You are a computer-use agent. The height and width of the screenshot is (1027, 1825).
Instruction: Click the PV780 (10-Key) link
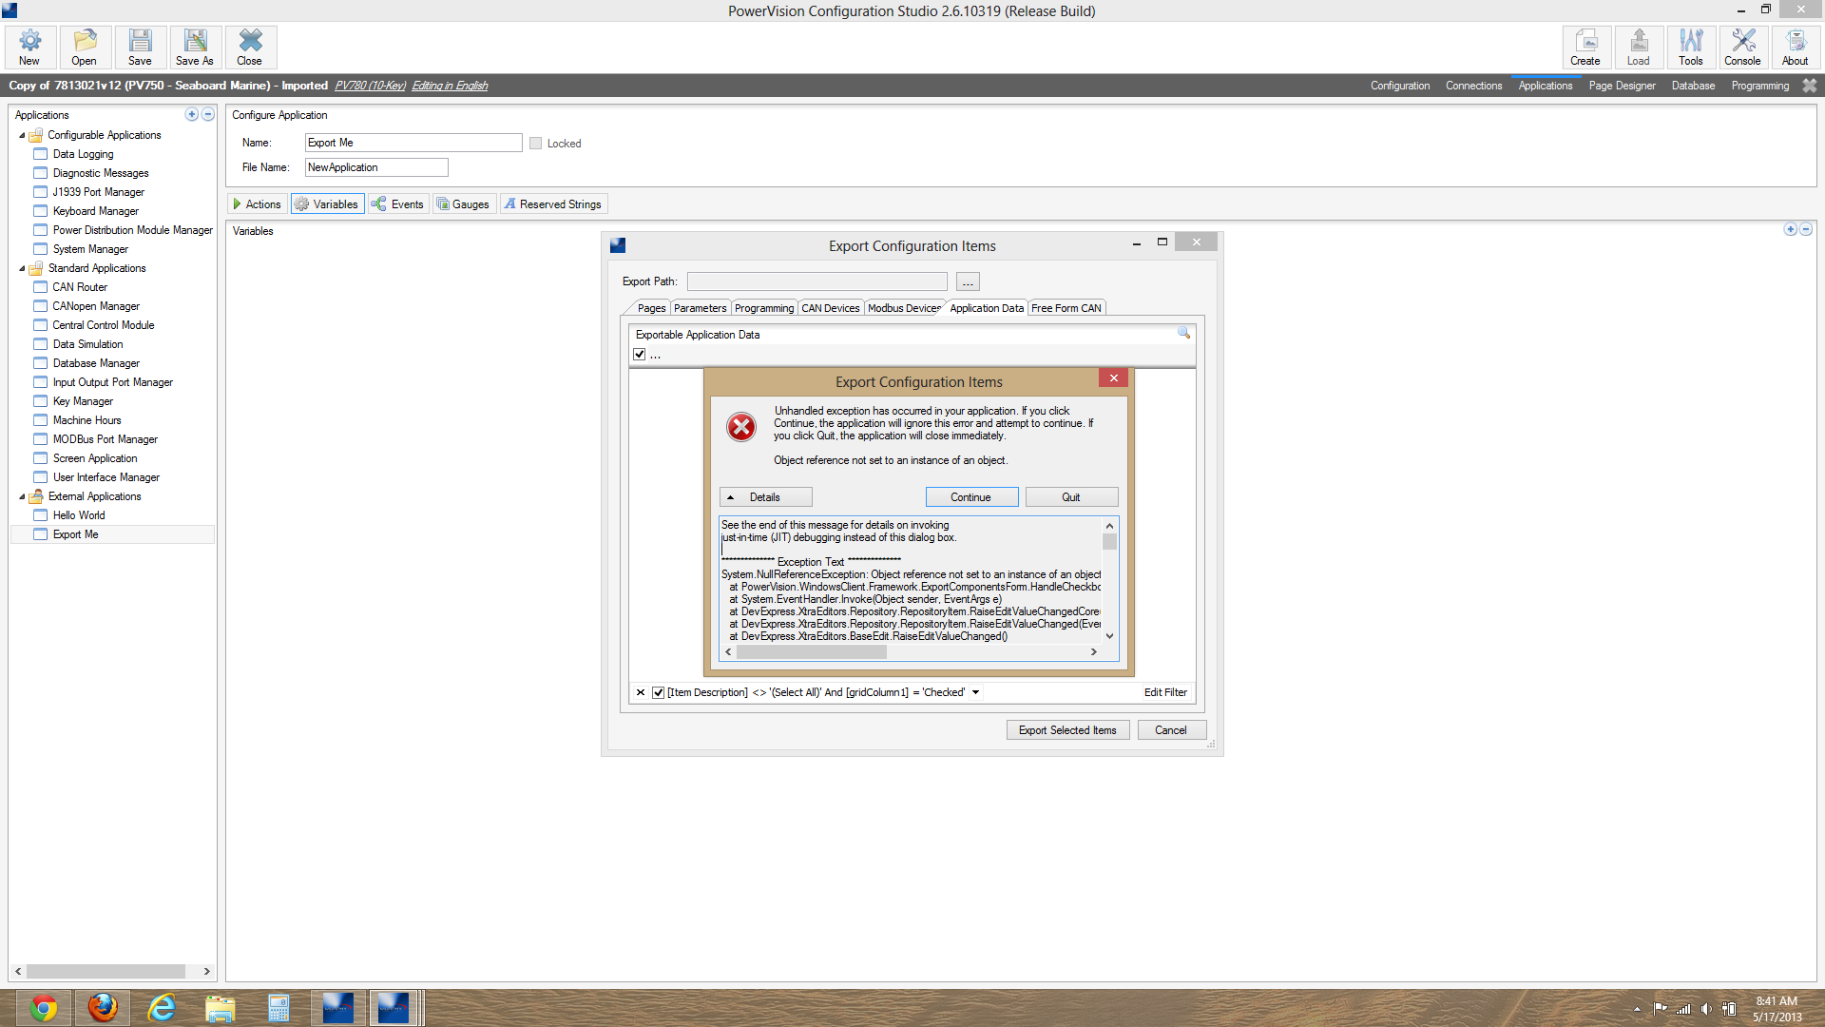[x=371, y=86]
